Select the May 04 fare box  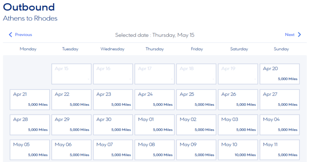click(x=279, y=125)
